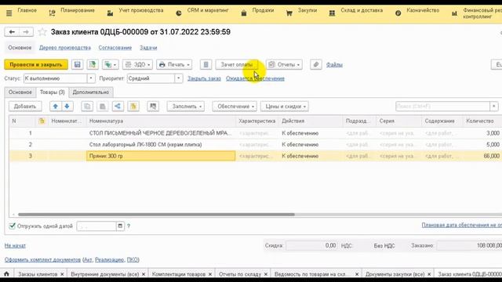Open the document movements report icon

(206, 64)
